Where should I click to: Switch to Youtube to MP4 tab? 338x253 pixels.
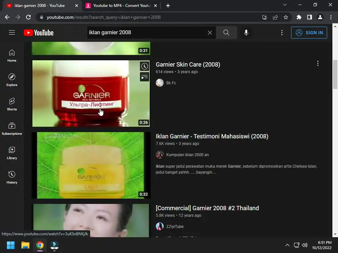pyautogui.click(x=121, y=6)
